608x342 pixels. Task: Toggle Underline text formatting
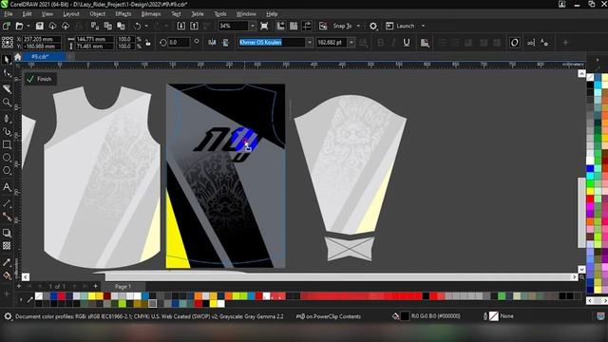(406, 43)
